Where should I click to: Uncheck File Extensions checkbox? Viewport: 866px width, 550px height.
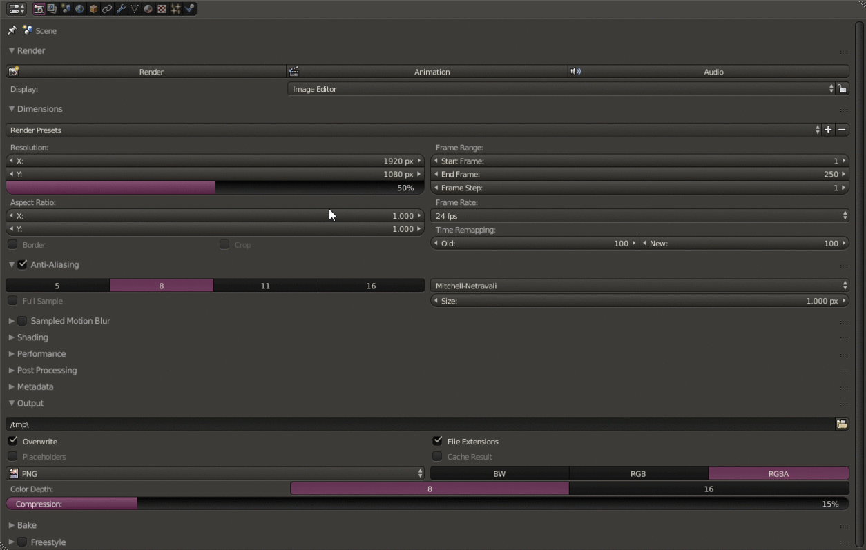tap(437, 441)
